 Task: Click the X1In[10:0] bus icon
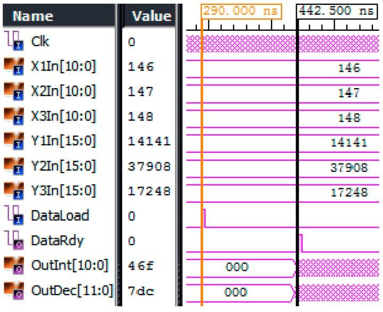pyautogui.click(x=14, y=66)
